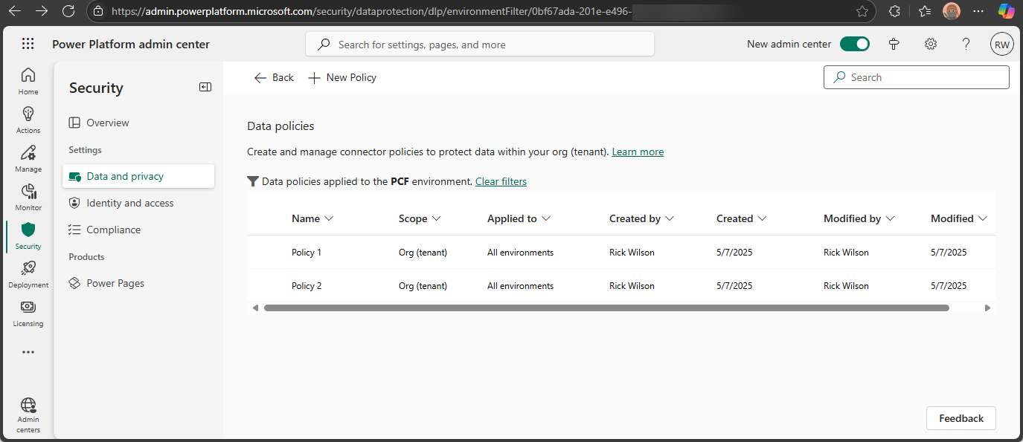Open browser favorites list icon

coord(925,11)
